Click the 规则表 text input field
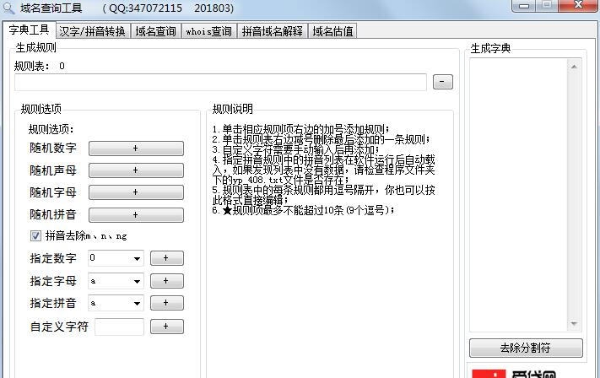This screenshot has height=378, width=600. 220,82
